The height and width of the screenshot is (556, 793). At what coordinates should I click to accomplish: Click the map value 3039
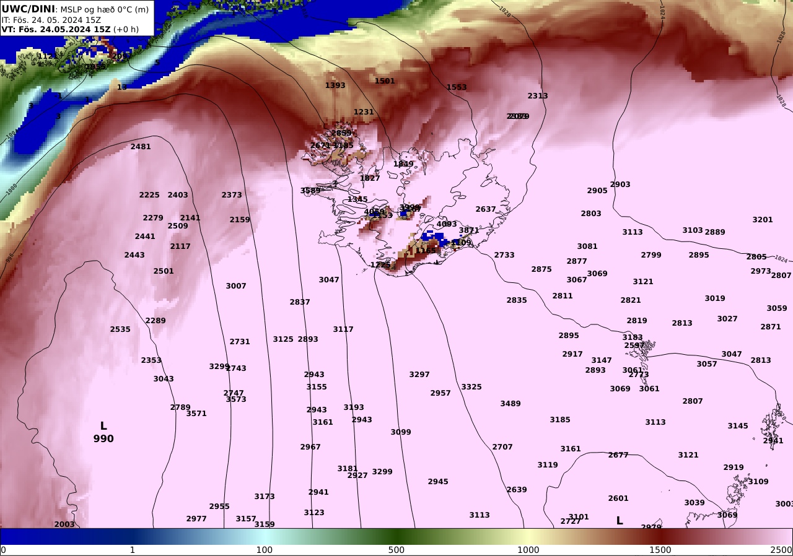click(x=694, y=503)
